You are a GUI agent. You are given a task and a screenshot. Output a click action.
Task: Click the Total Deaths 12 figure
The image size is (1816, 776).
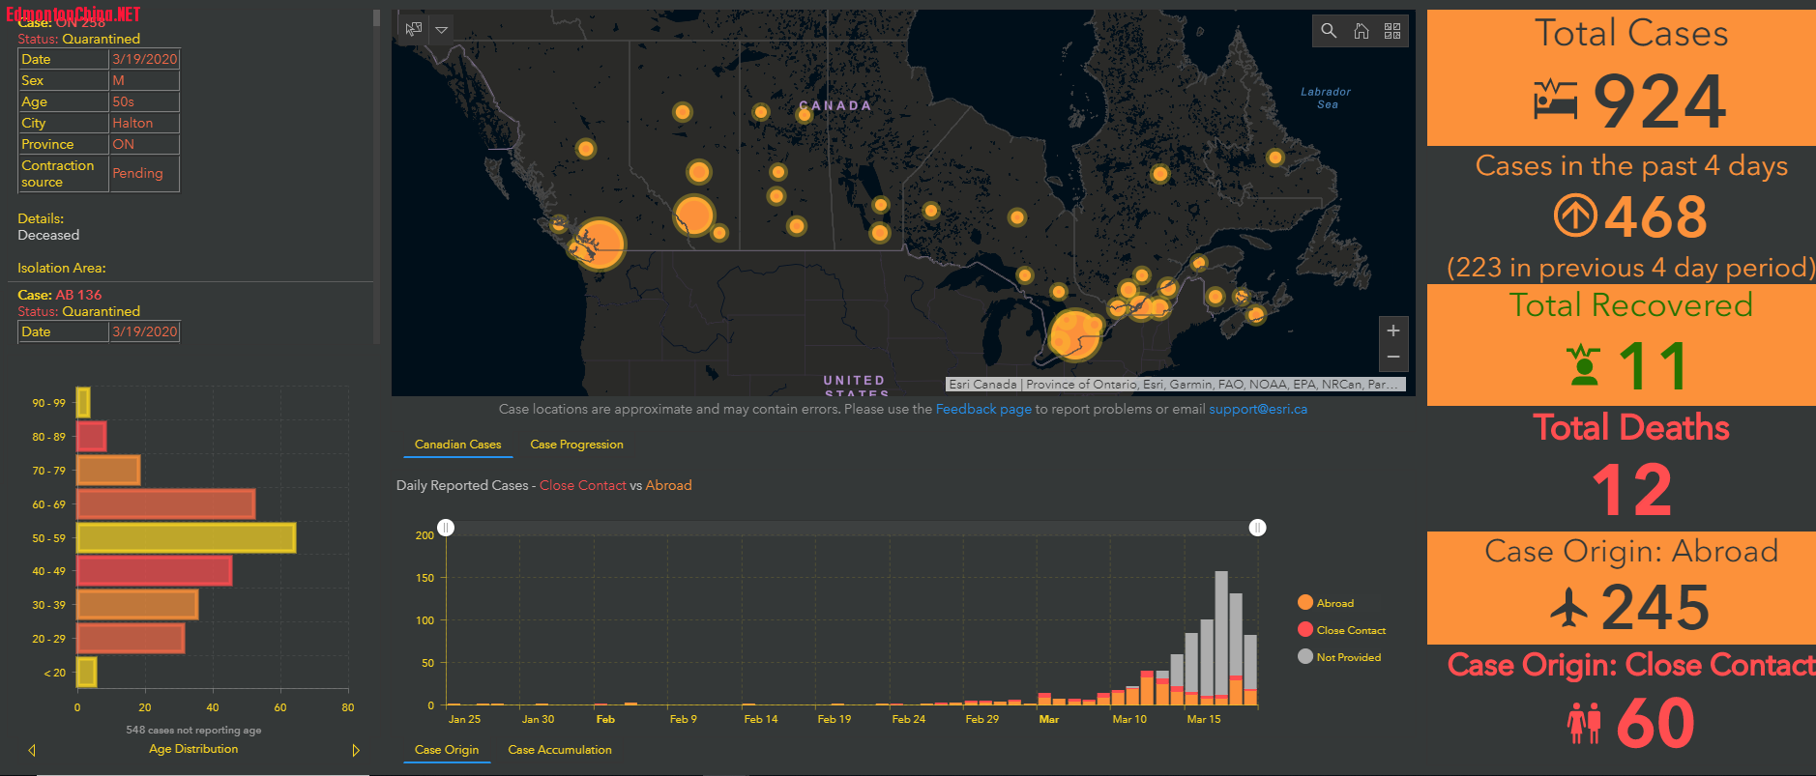click(1632, 490)
